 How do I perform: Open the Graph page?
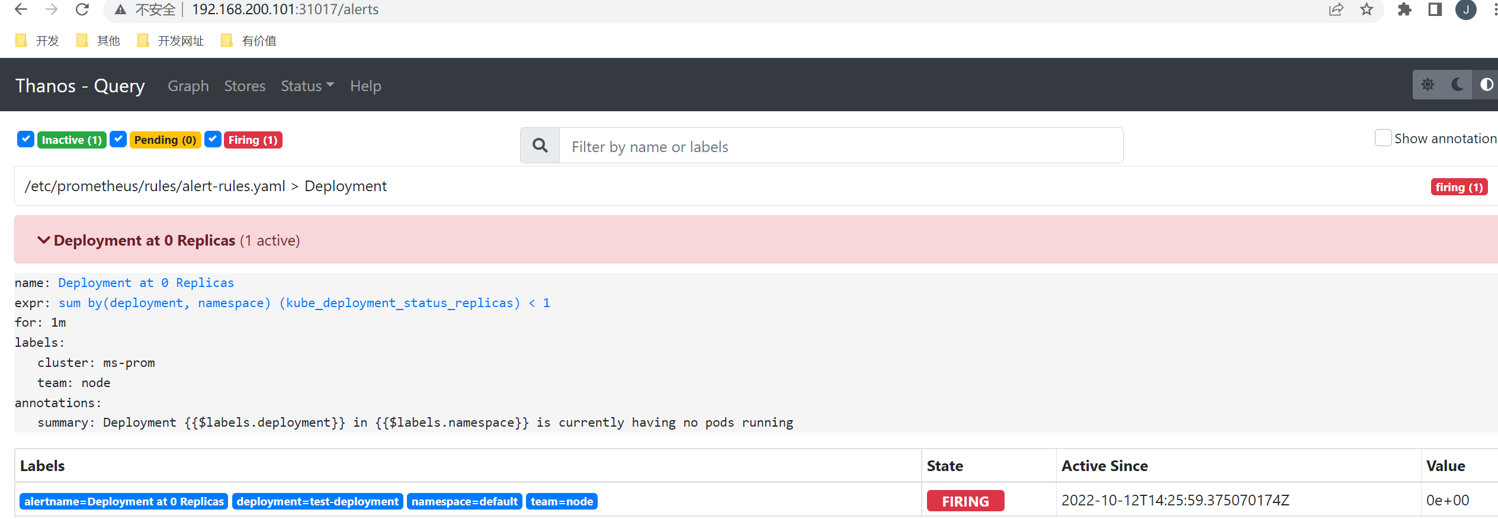coord(188,86)
